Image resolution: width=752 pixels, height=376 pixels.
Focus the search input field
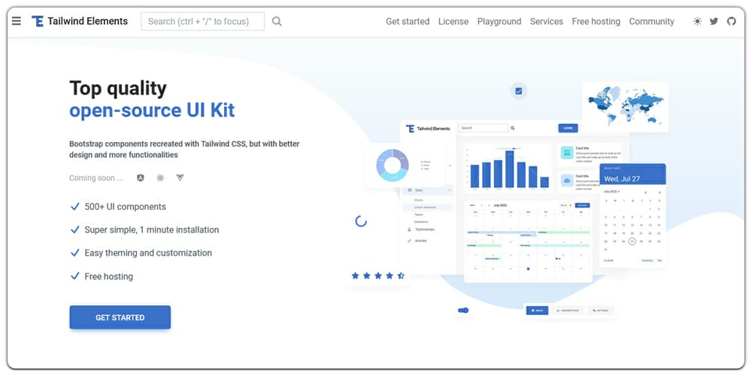202,21
